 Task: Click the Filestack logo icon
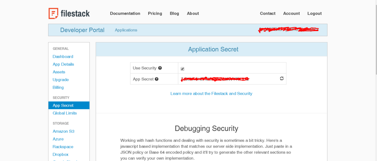point(53,13)
